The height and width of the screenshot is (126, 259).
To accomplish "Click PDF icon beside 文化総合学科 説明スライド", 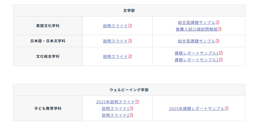I will click(x=130, y=57).
